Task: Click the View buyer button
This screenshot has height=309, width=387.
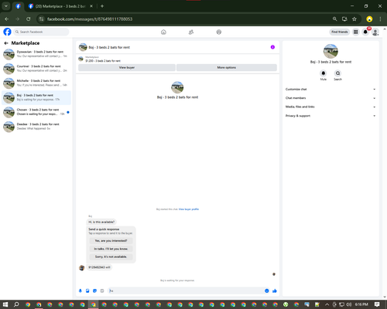Action: [127, 67]
